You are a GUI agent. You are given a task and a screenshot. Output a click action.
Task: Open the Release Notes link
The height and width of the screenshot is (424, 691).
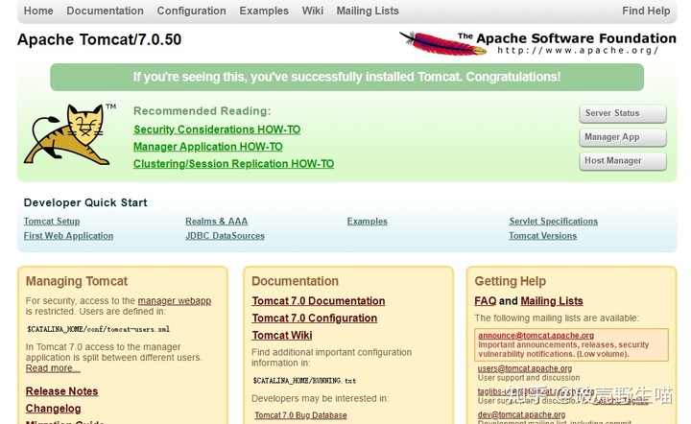coord(61,391)
